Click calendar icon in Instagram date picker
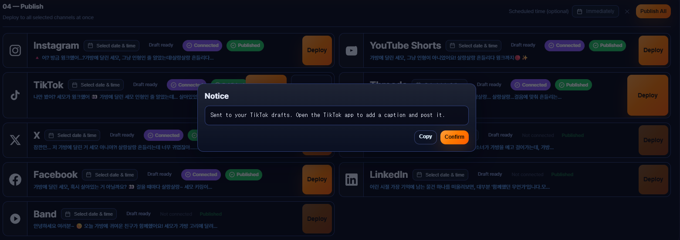Viewport: 680px width, 240px height. coord(91,46)
